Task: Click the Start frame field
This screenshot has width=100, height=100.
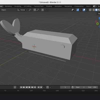Action: click(x=80, y=87)
